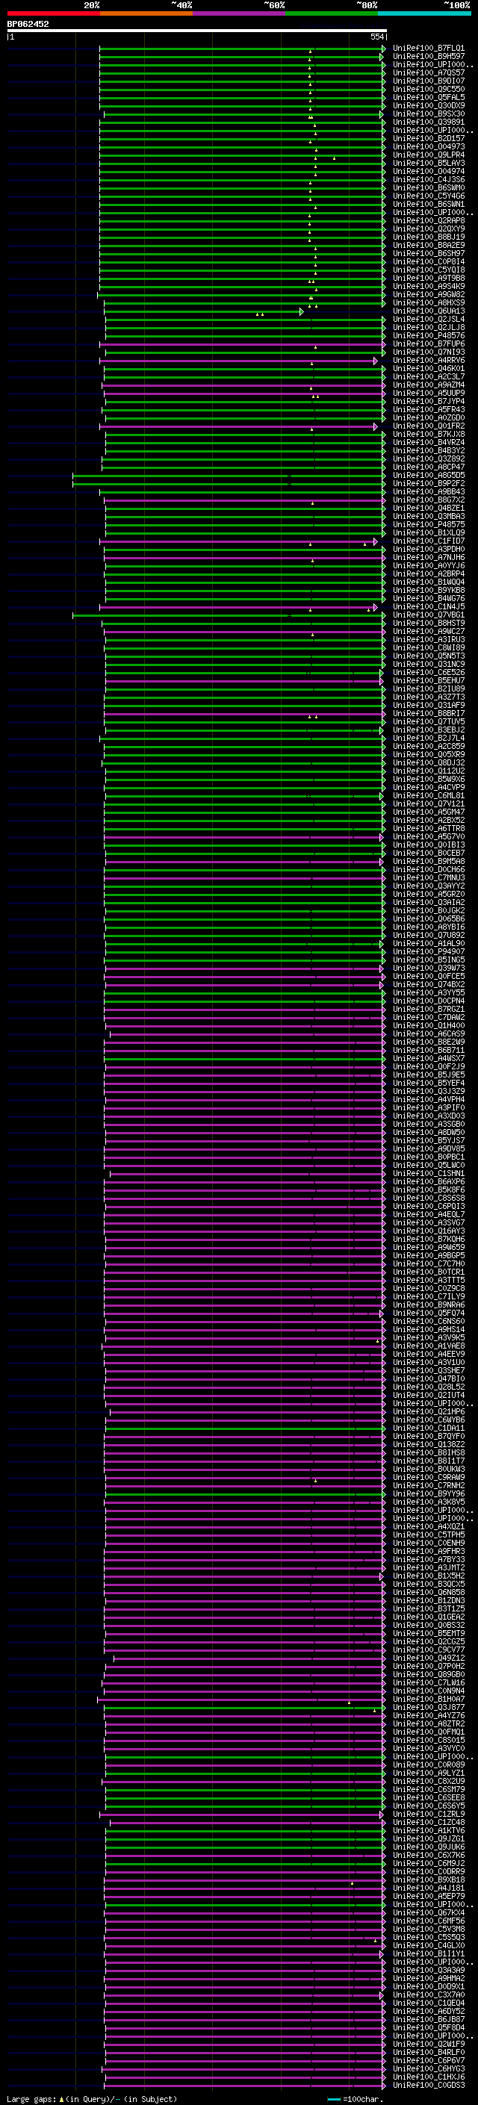Select hit UniRef100_A5UUP9
The image size is (478, 2105).
[428, 393]
